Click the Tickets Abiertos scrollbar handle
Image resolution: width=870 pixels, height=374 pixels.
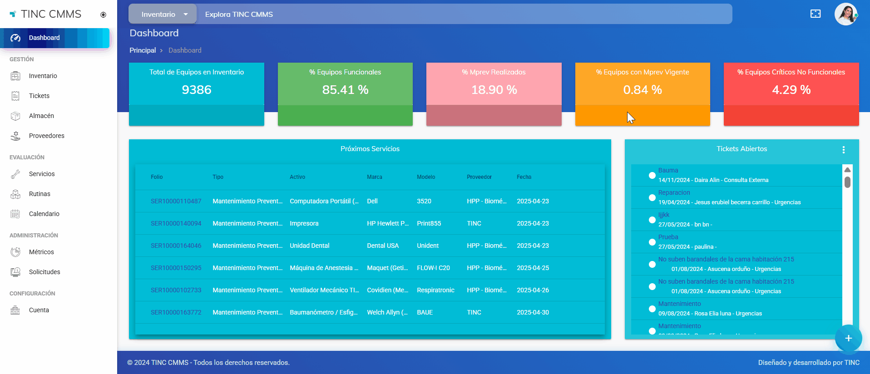coord(847,182)
